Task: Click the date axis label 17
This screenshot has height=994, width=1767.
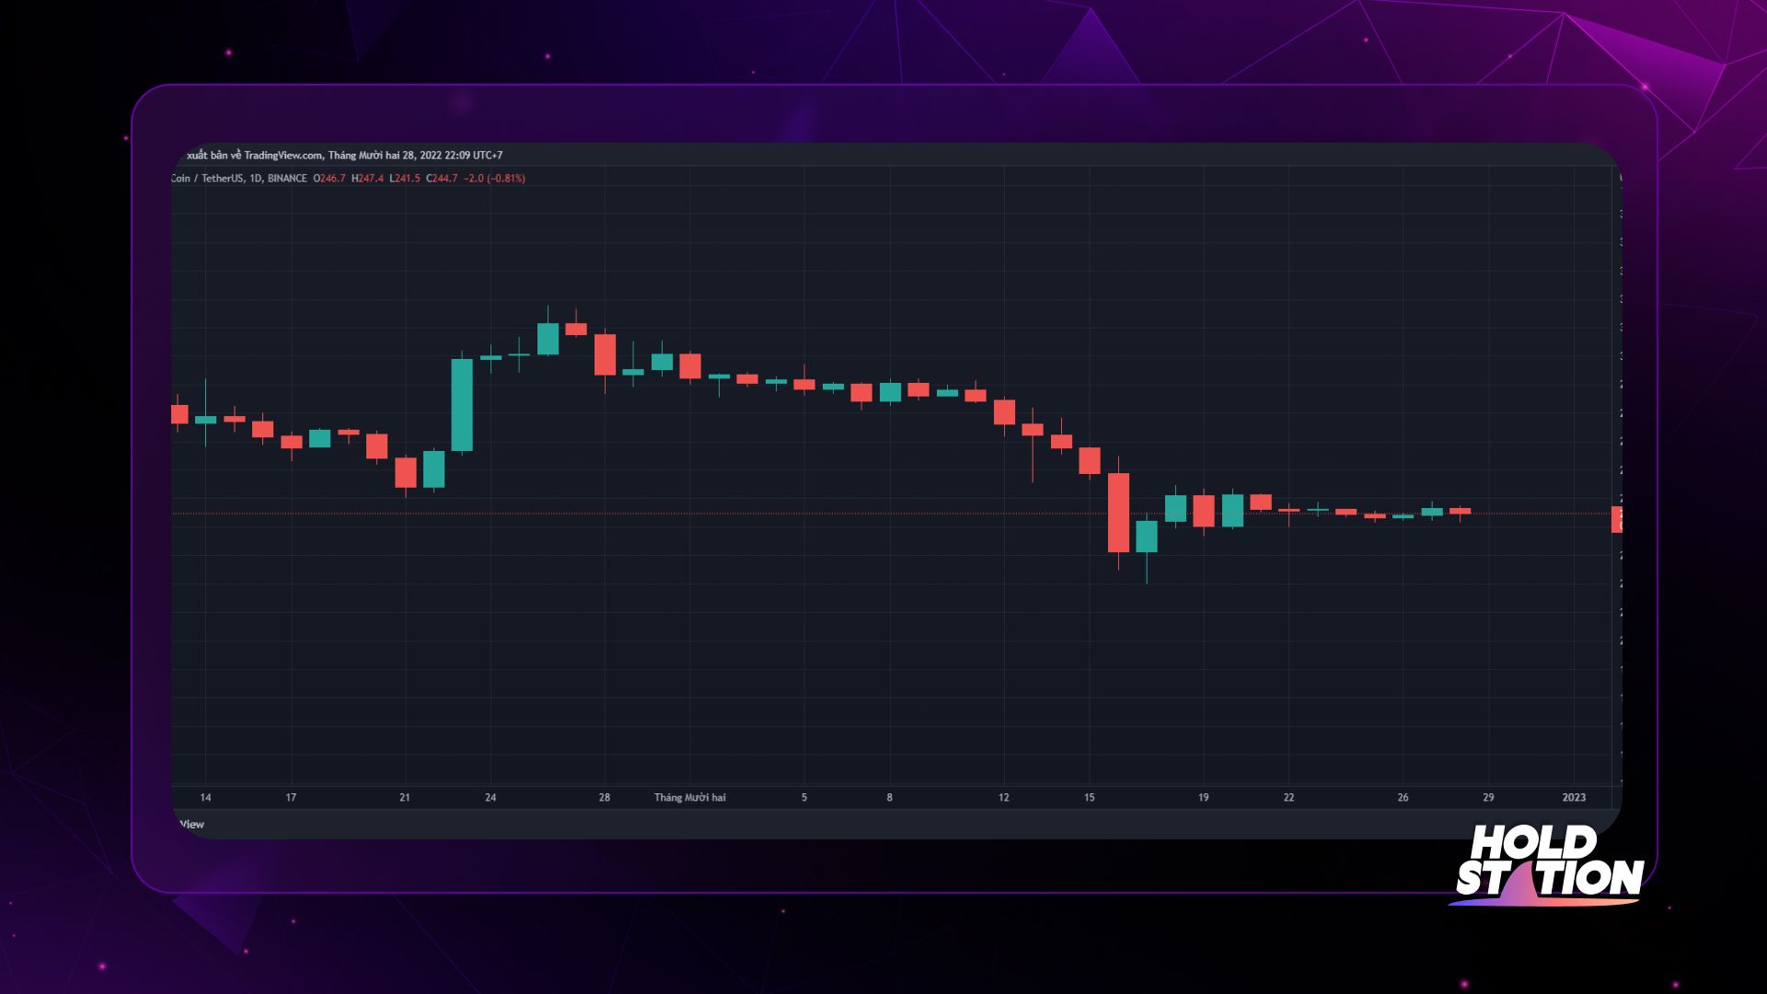Action: pos(291,798)
